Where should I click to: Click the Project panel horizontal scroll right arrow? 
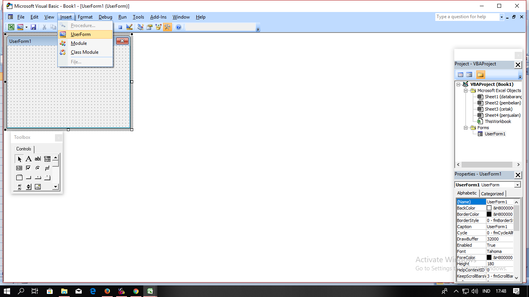coord(519,165)
